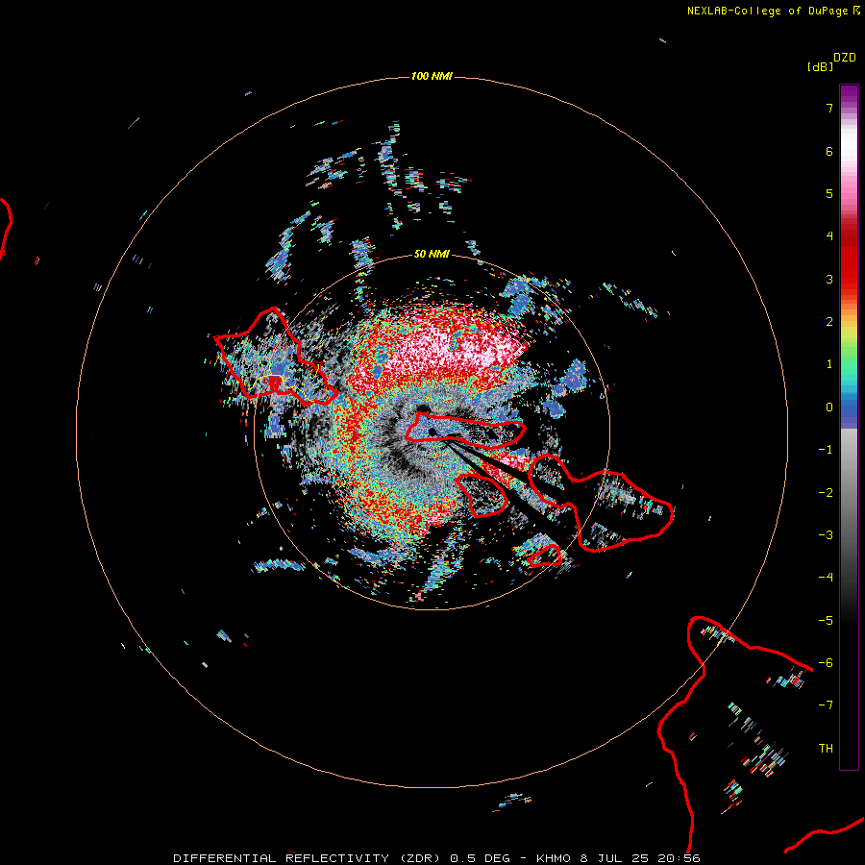Click the KHMO station ID in the caption
Image resolution: width=865 pixels, height=865 pixels.
click(x=556, y=858)
